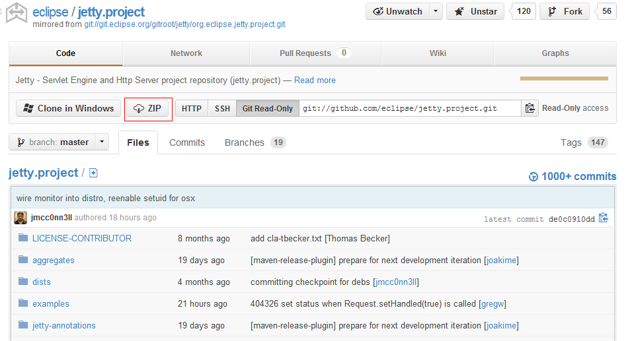
Task: Open the 120 stargazers count
Action: (523, 11)
